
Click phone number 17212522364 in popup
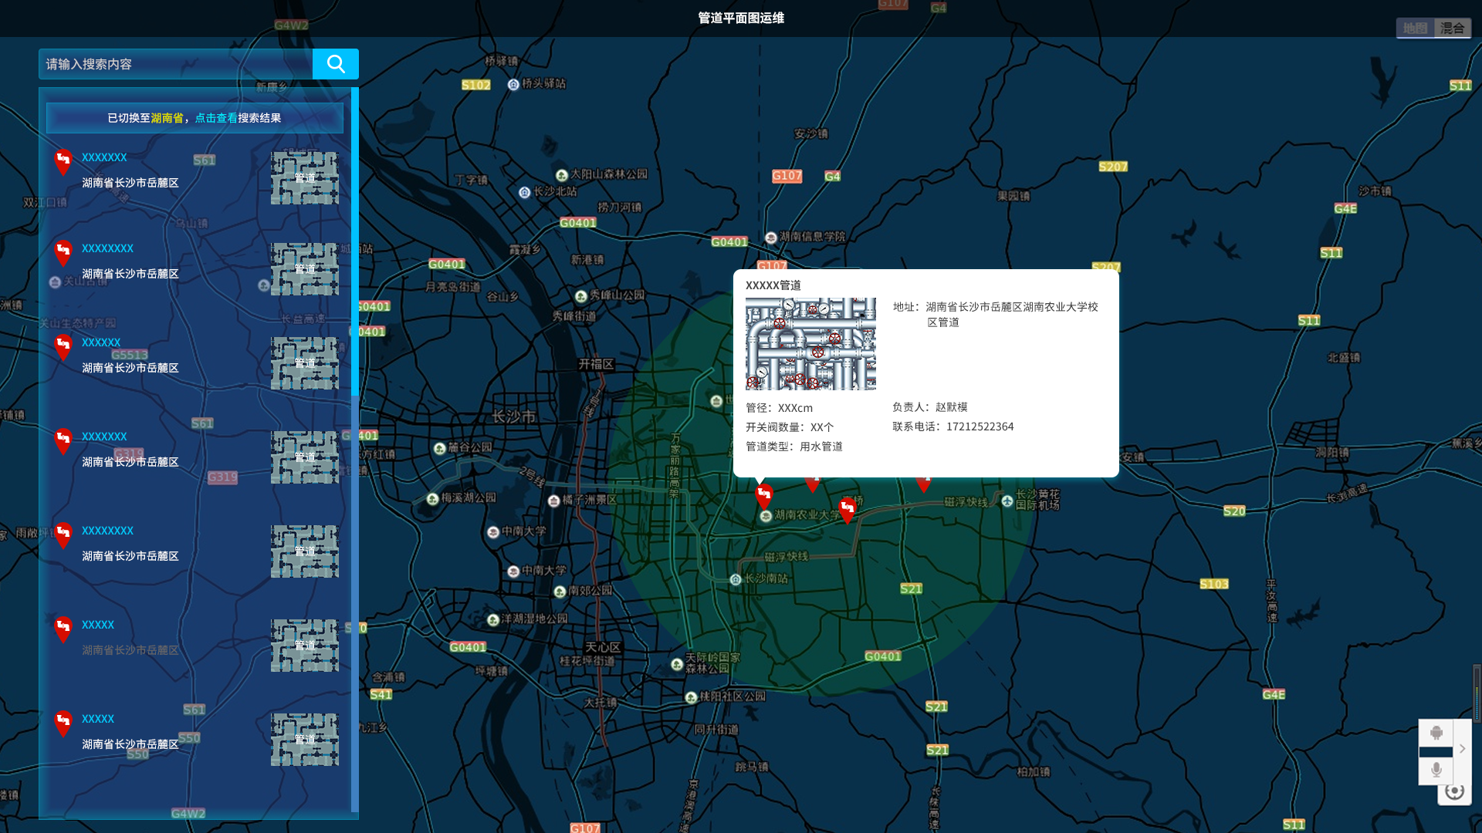coord(980,427)
